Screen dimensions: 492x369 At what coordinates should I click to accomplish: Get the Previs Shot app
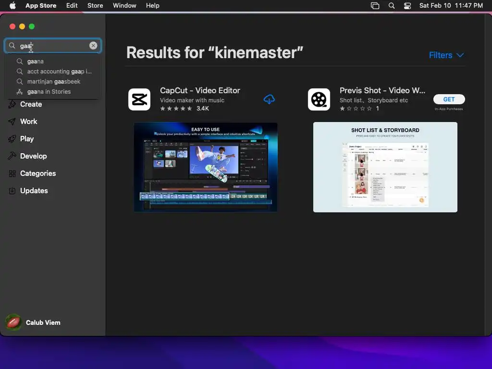(449, 99)
